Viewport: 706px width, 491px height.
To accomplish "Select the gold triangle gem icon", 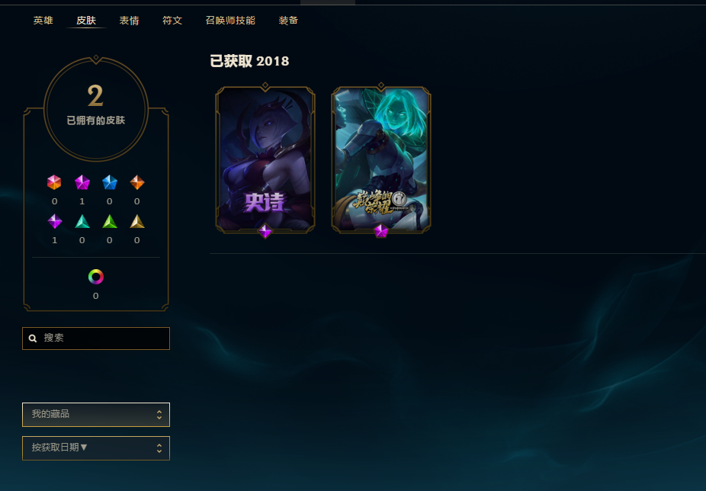I will click(137, 221).
